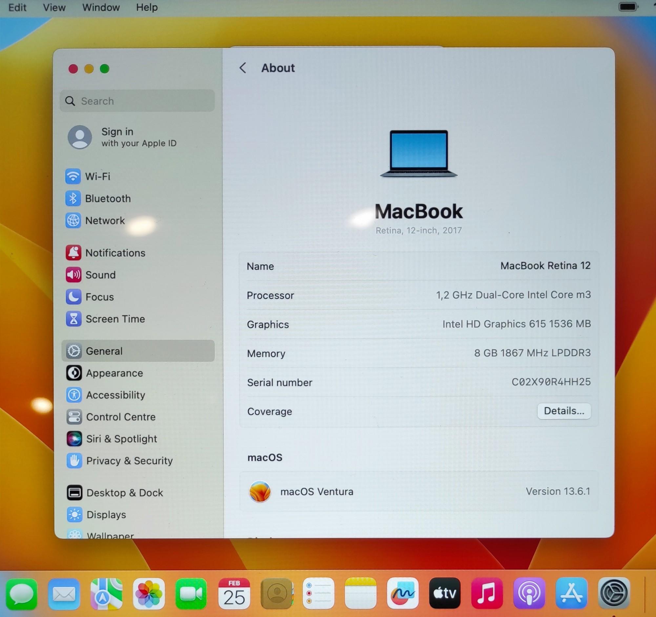Click the Search field in sidebar
Screen dimensions: 656x617
pyautogui.click(x=137, y=101)
